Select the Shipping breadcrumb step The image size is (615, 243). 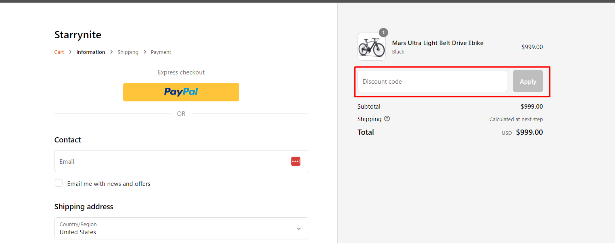click(x=128, y=52)
